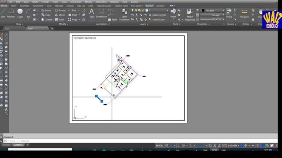Screen dimensions: 282x158
Task: Click the black color swatch
Action: (x=203, y=11)
